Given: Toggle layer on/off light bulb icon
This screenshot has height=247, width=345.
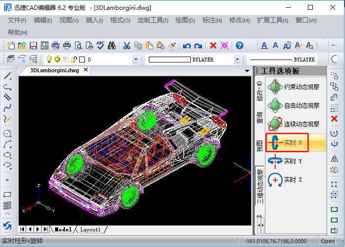Looking at the screenshot, I should (x=49, y=59).
